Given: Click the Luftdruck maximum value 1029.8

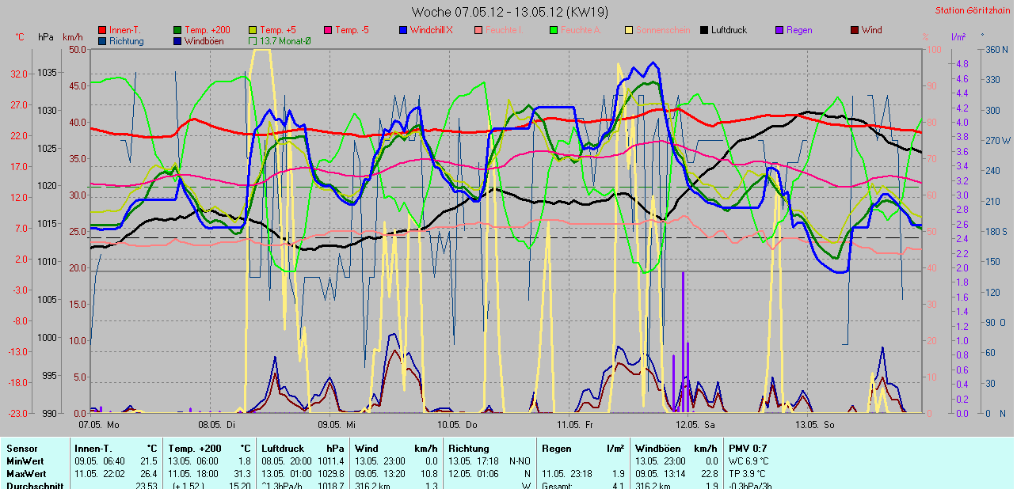Looking at the screenshot, I should 331,474.
